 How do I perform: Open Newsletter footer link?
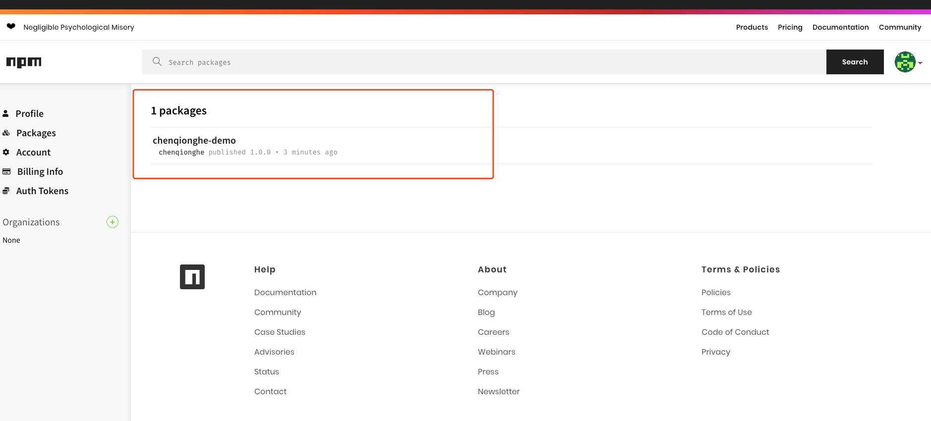pyautogui.click(x=499, y=391)
